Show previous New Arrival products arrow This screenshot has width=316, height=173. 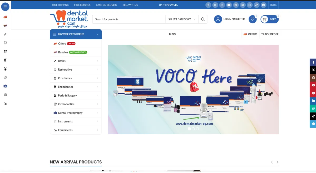(272, 162)
